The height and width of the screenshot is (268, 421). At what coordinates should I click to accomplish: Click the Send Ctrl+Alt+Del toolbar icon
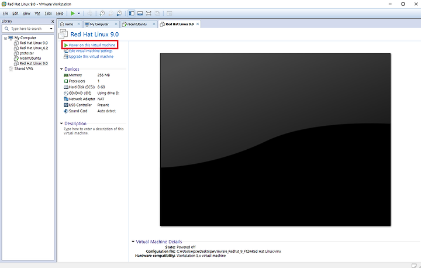90,13
